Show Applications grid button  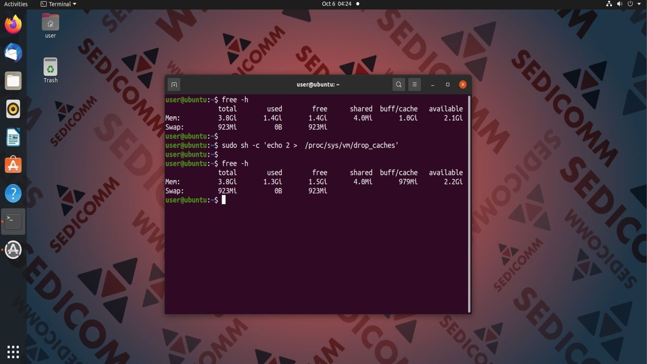click(13, 352)
